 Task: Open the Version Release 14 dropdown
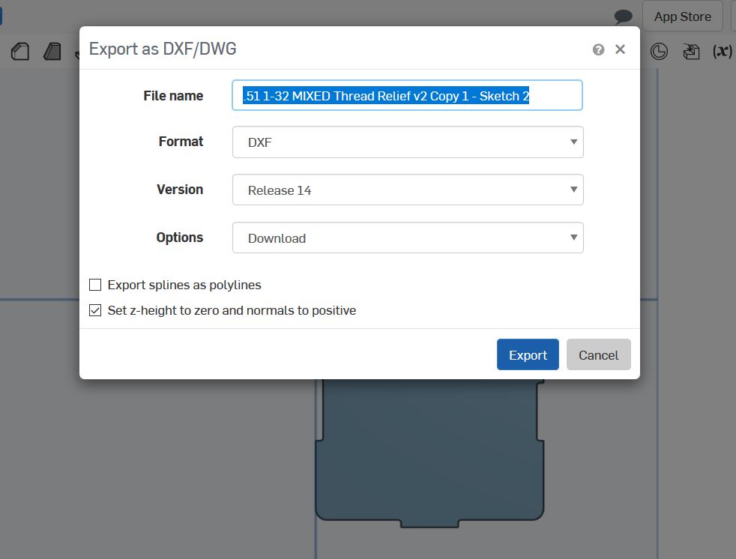coord(408,190)
